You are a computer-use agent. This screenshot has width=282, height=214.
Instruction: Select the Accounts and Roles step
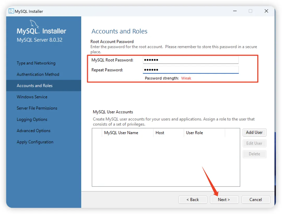44,86
